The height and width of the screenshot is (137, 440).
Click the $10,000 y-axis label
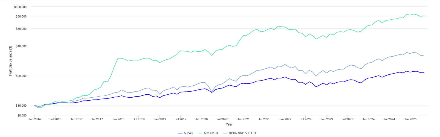coord(21,106)
